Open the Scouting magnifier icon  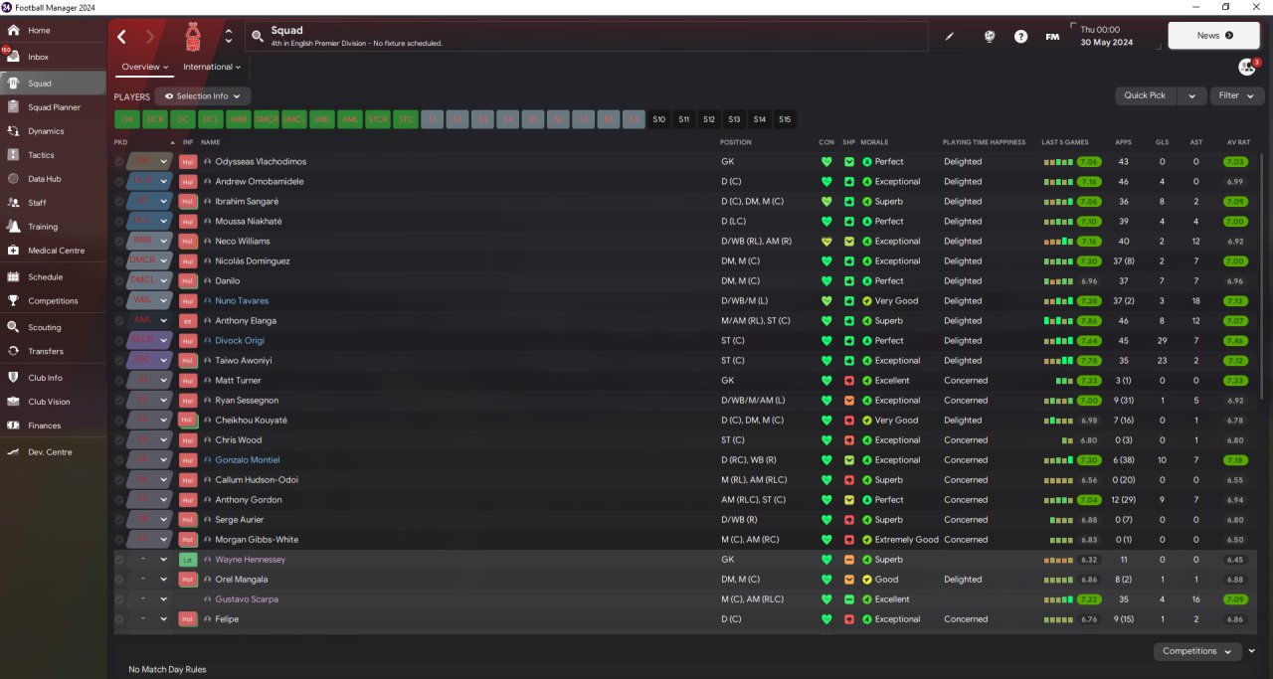13,327
